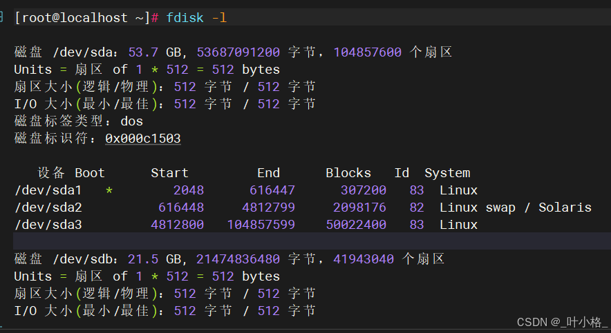
Task: Click the 21.5 size value
Action: [143, 259]
